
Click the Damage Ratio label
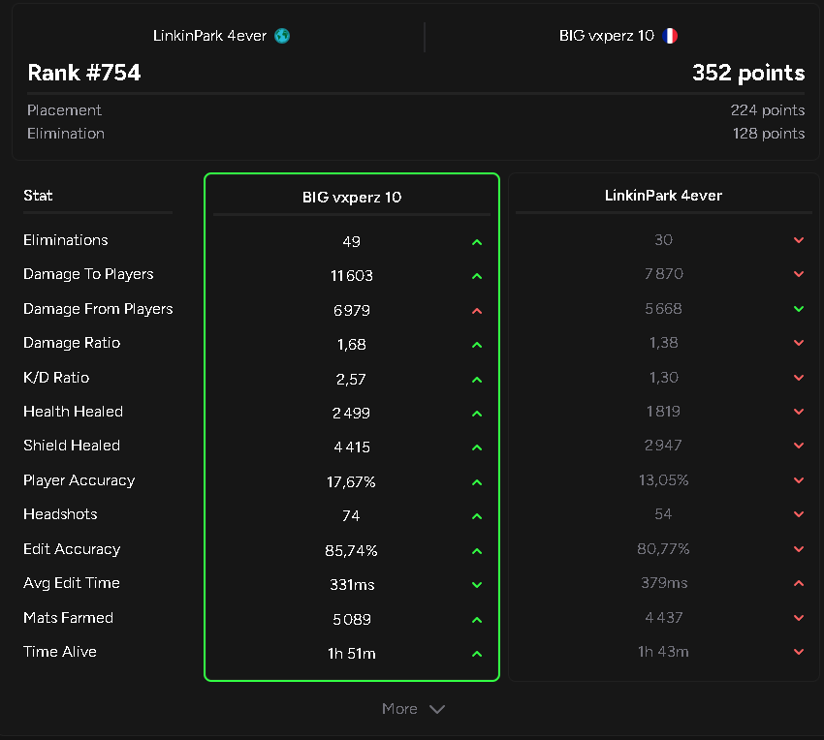coord(72,343)
